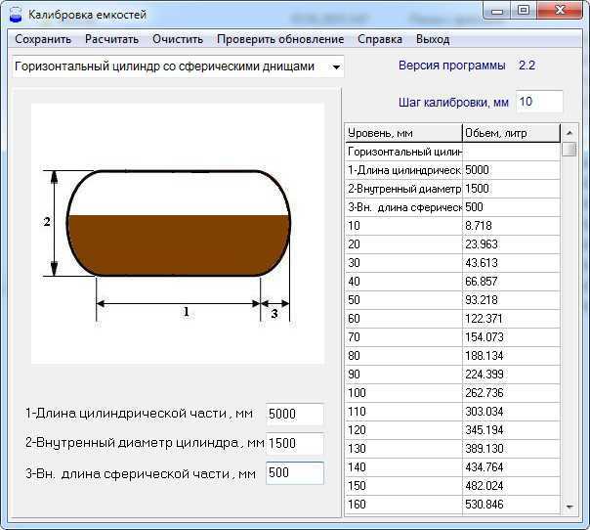Image resolution: width=590 pixels, height=530 pixels.
Task: Click the 3-Вн. длина сферическ table row
Action: [x=452, y=207]
